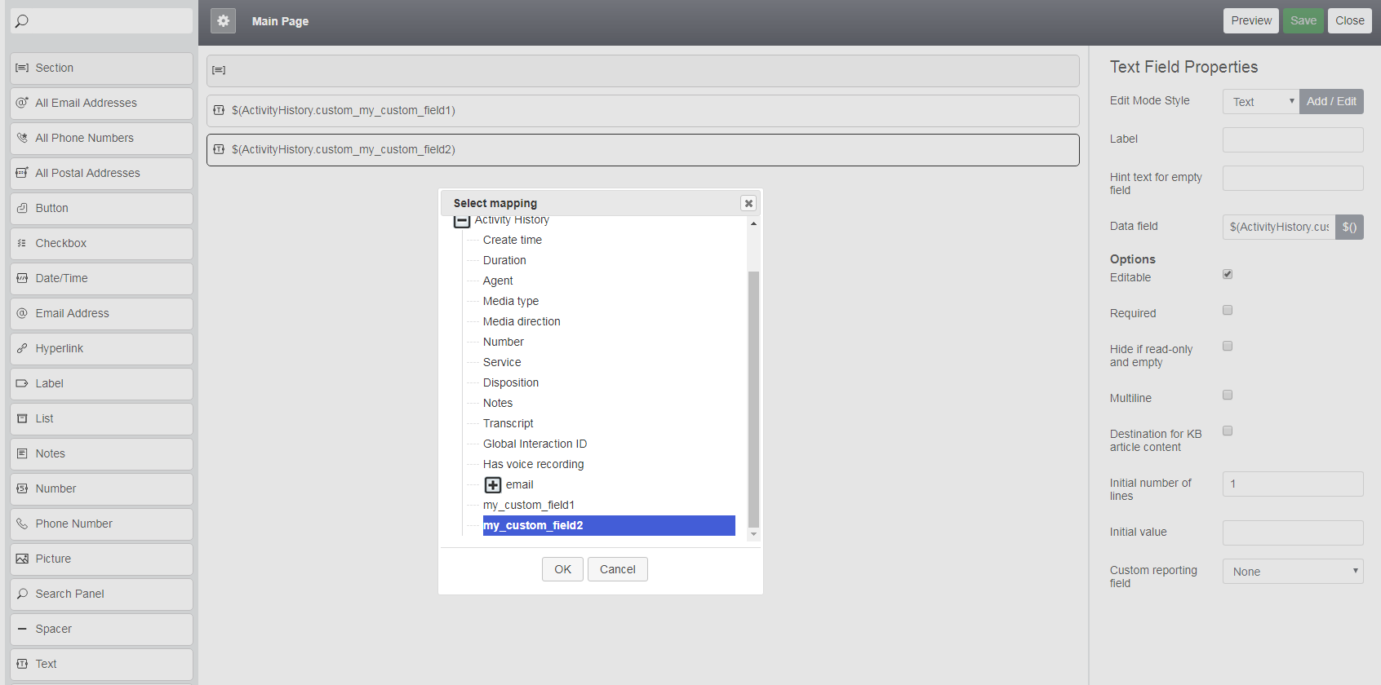Select the Notes component icon
The height and width of the screenshot is (685, 1381).
(x=22, y=453)
